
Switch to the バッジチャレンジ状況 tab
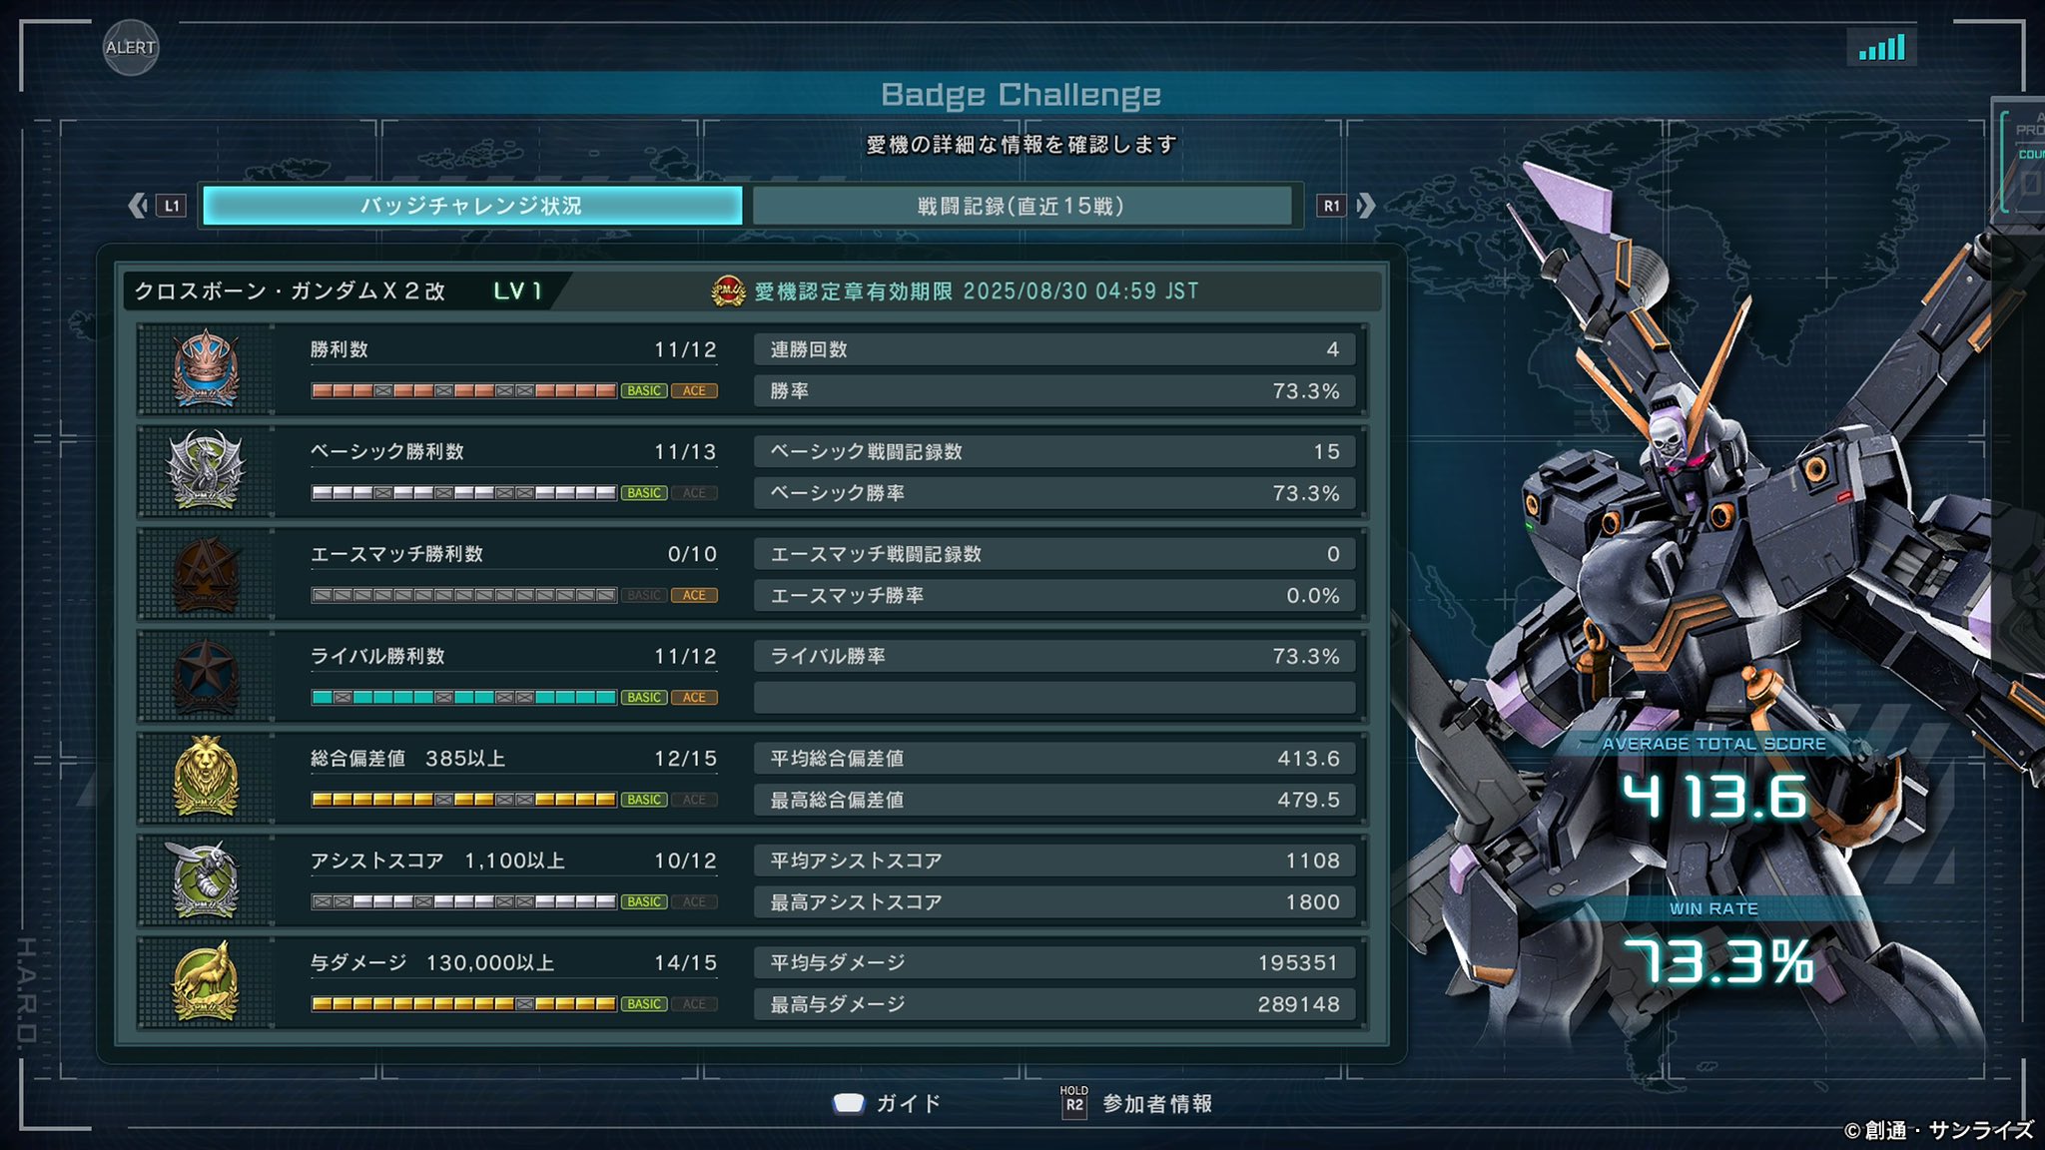click(472, 206)
